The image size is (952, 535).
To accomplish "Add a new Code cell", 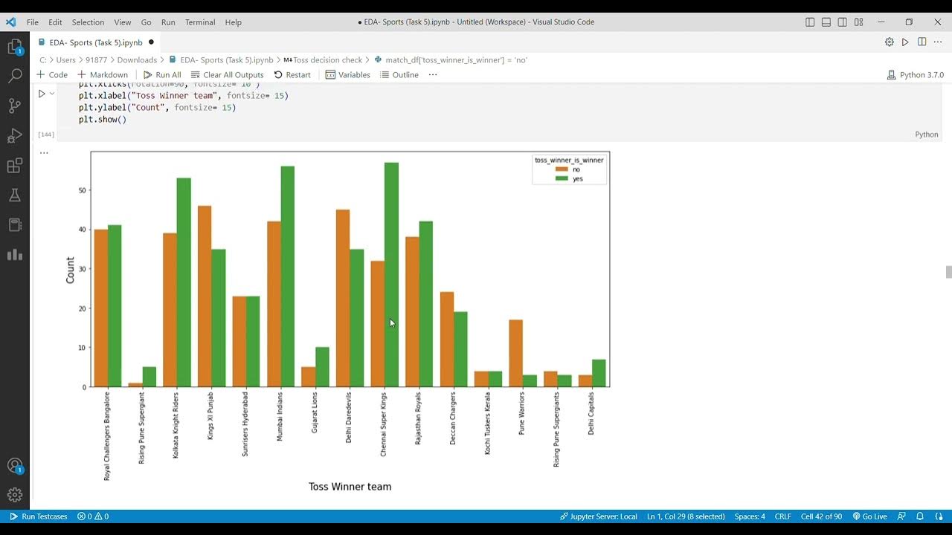I will click(52, 74).
